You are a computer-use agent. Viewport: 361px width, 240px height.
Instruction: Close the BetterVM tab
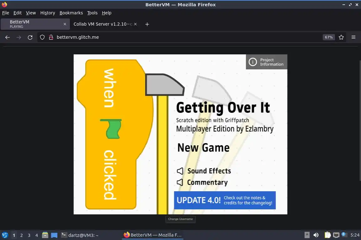65,24
